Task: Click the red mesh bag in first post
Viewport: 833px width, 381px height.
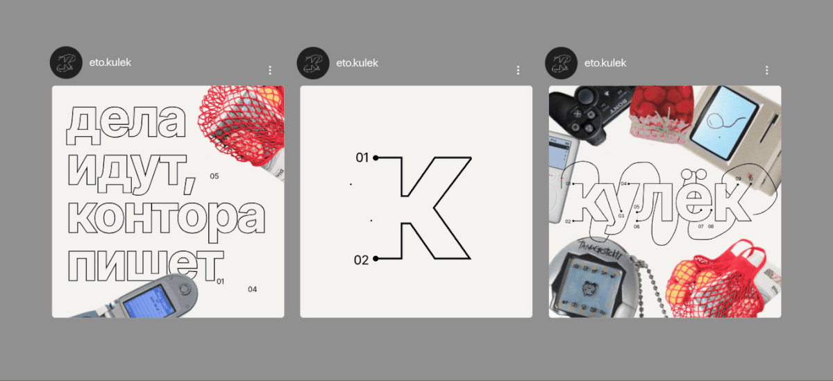Action: click(244, 122)
